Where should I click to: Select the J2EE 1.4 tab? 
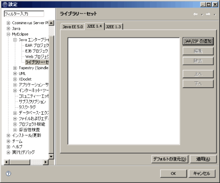[x=94, y=26]
